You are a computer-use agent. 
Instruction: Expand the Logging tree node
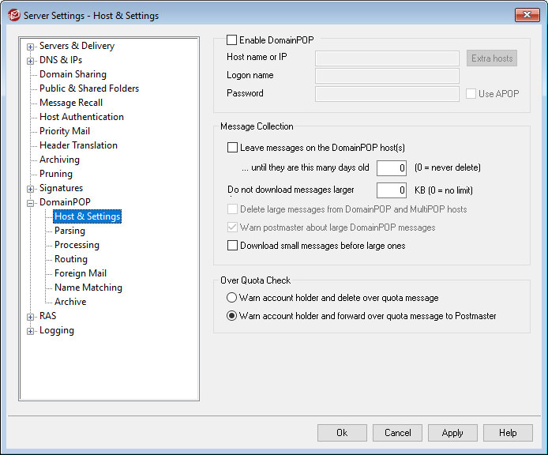31,330
